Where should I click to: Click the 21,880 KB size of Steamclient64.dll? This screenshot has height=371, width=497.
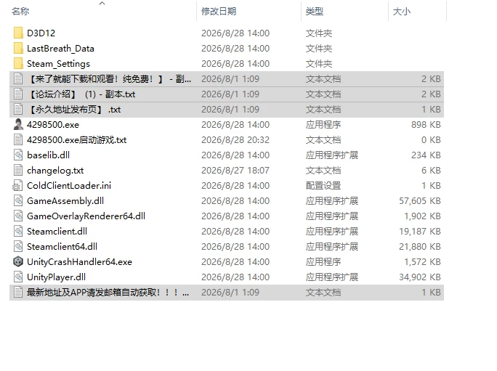click(420, 247)
